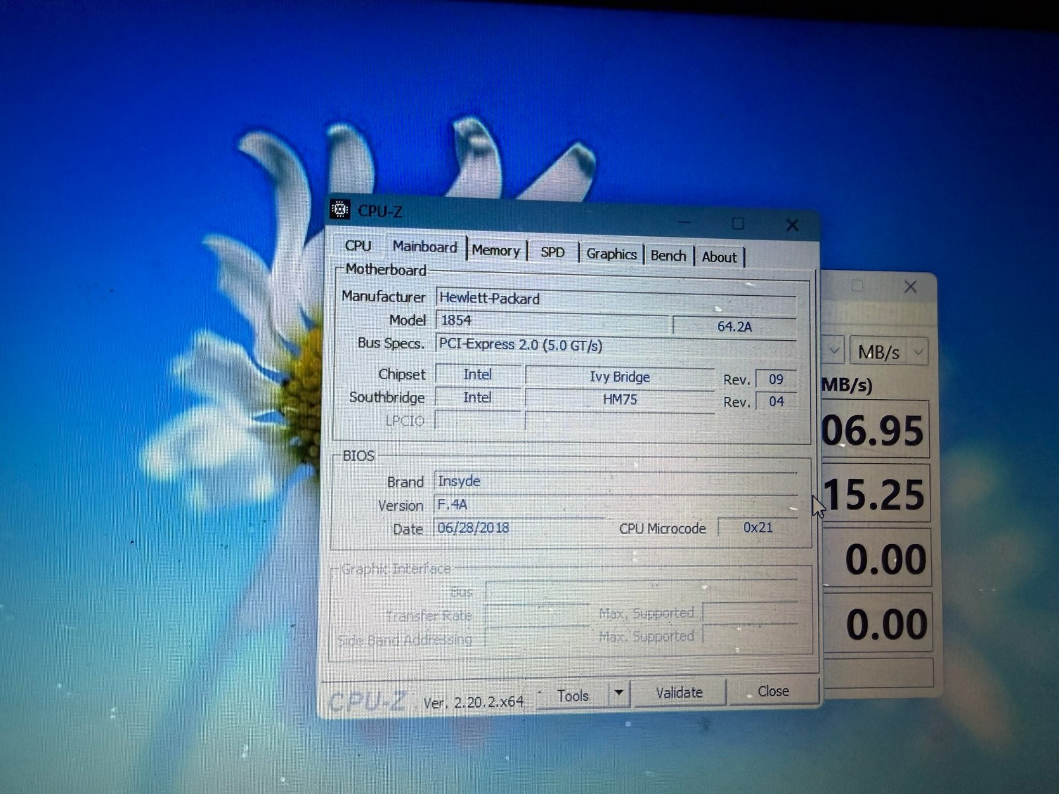Click the HM75 southbridge field

click(620, 400)
